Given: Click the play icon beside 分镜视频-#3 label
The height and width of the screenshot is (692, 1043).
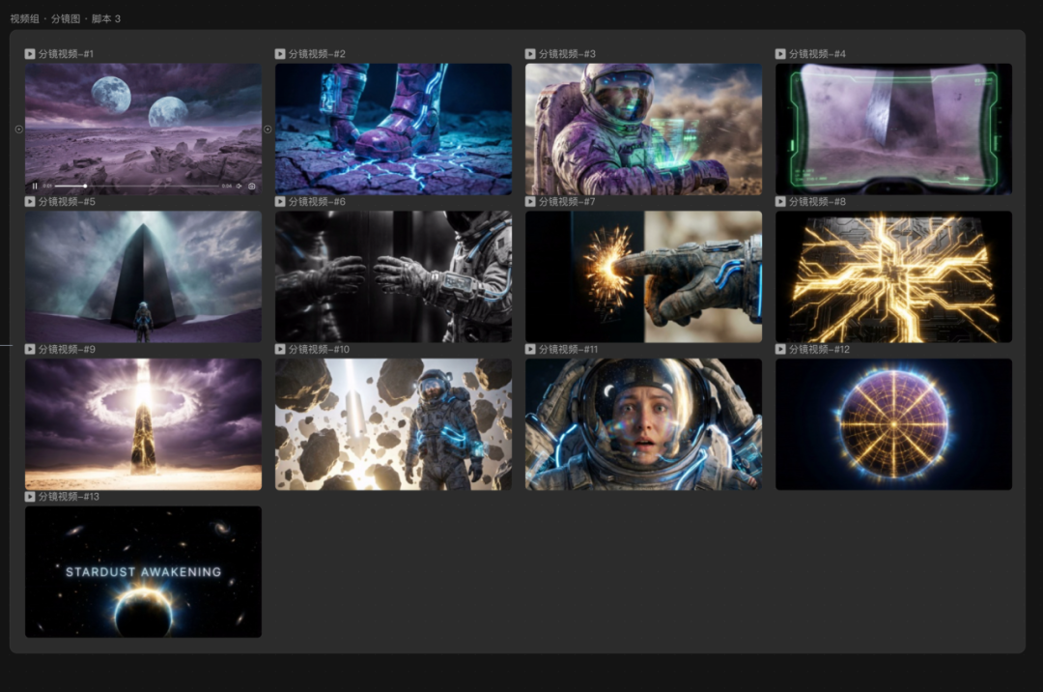Looking at the screenshot, I should click(x=530, y=54).
